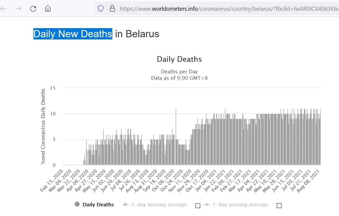Click the gray Daily Deaths legend circle

[77, 204]
